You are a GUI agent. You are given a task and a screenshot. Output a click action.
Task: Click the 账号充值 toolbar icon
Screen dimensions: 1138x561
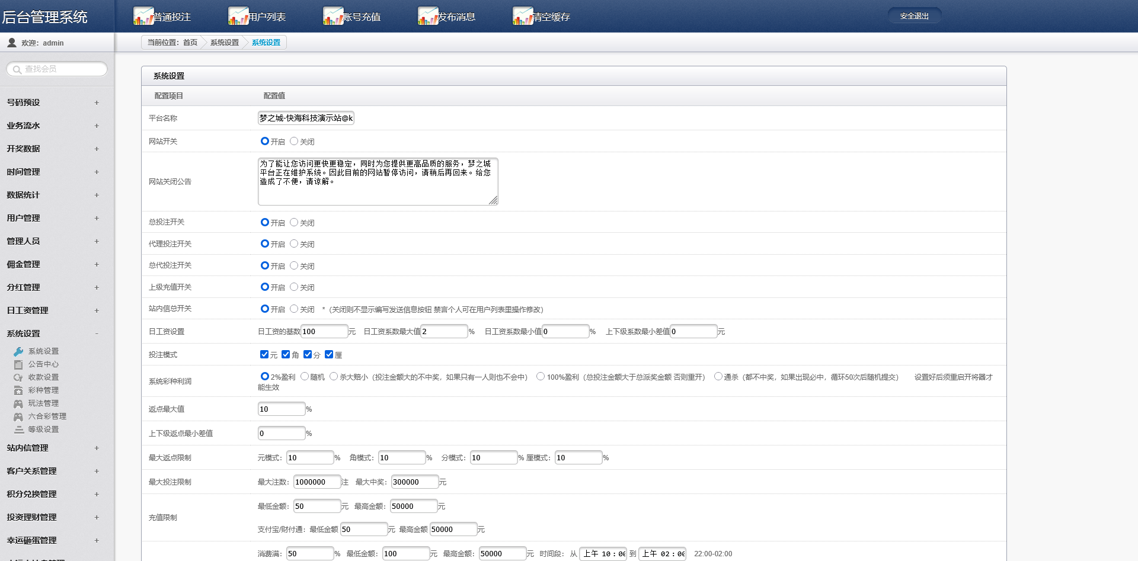tap(333, 16)
